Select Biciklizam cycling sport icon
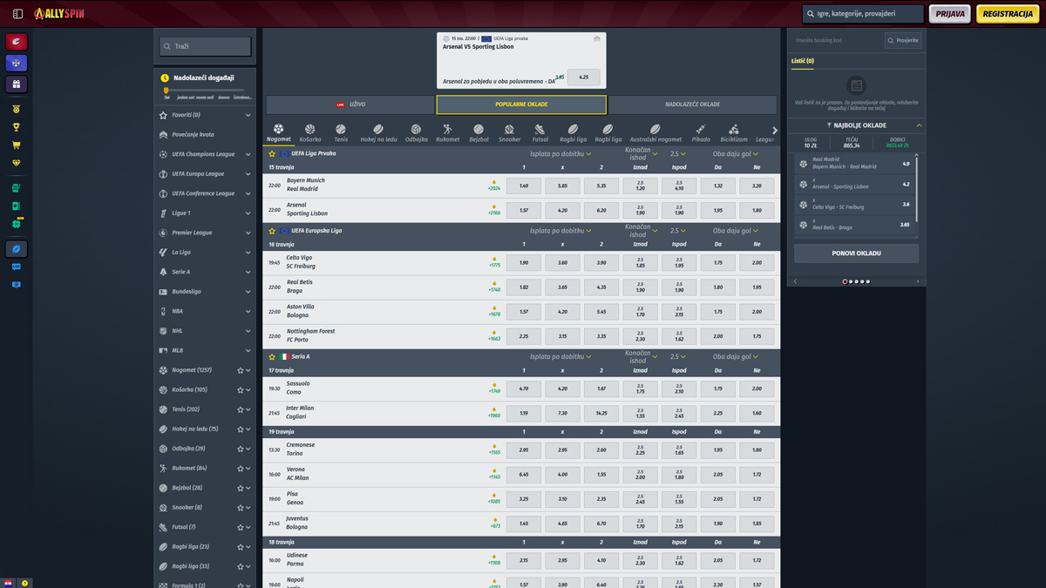The image size is (1046, 588). click(734, 133)
